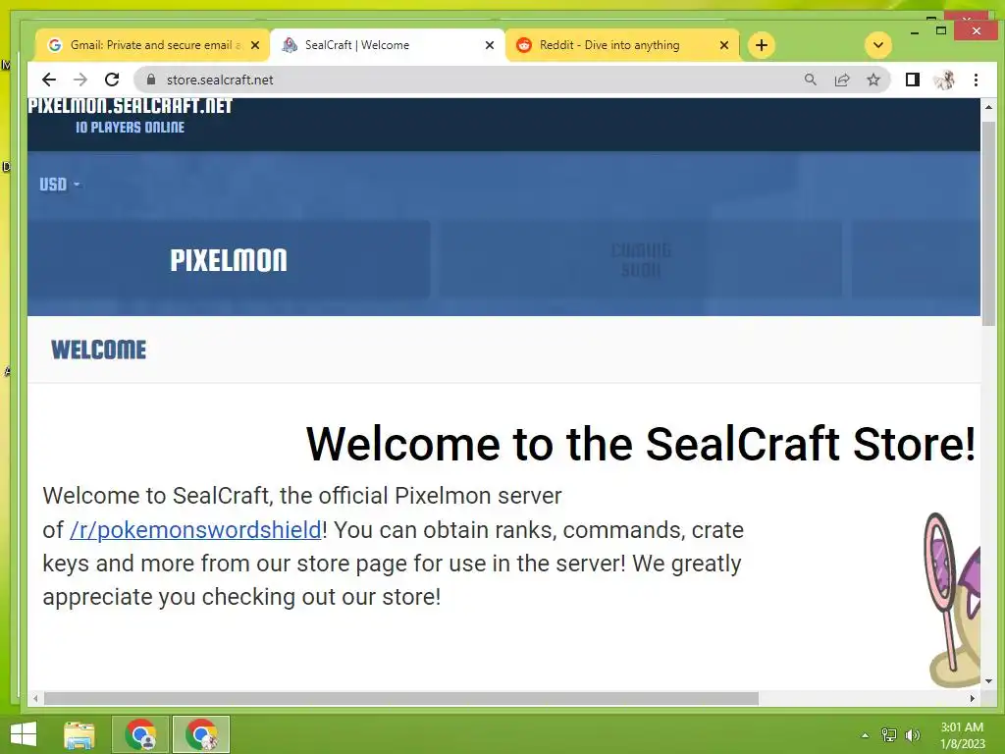The height and width of the screenshot is (754, 1005).
Task: Go forward with the forward arrow
Action: tap(80, 80)
